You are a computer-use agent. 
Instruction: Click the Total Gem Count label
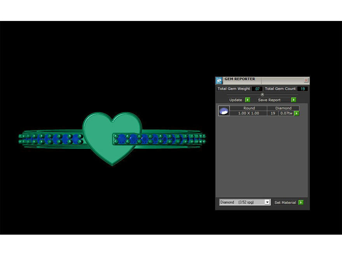280,88
